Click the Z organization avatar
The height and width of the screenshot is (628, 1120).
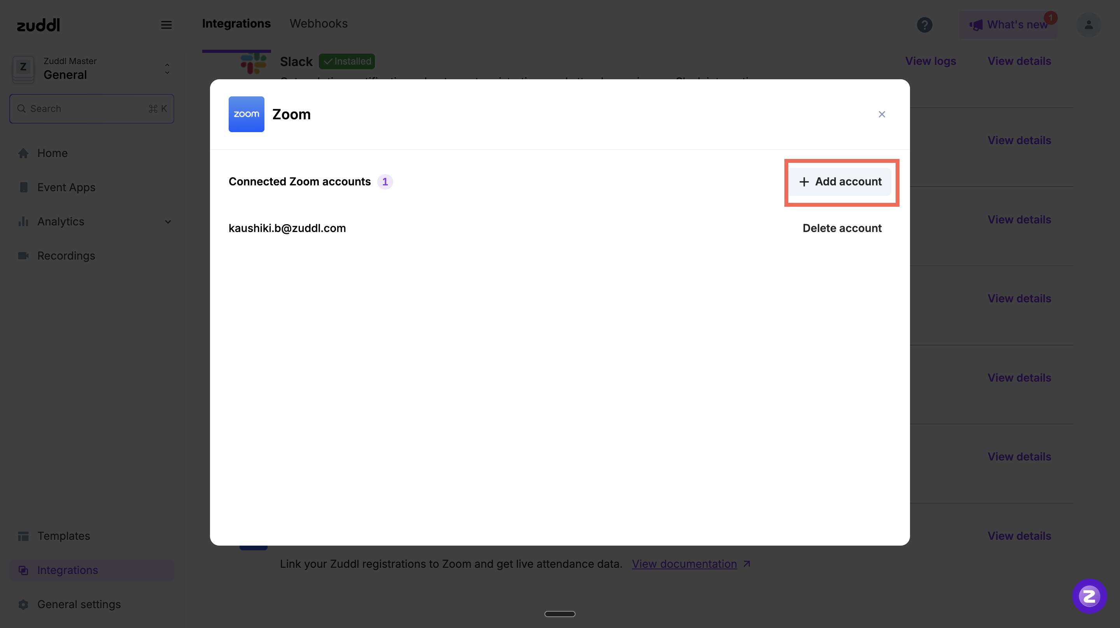pos(23,69)
